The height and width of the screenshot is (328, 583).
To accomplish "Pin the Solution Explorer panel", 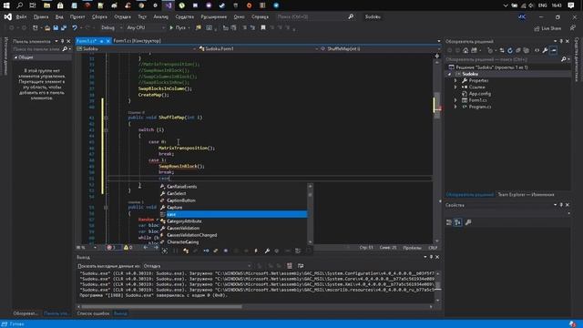I will 561,41.
